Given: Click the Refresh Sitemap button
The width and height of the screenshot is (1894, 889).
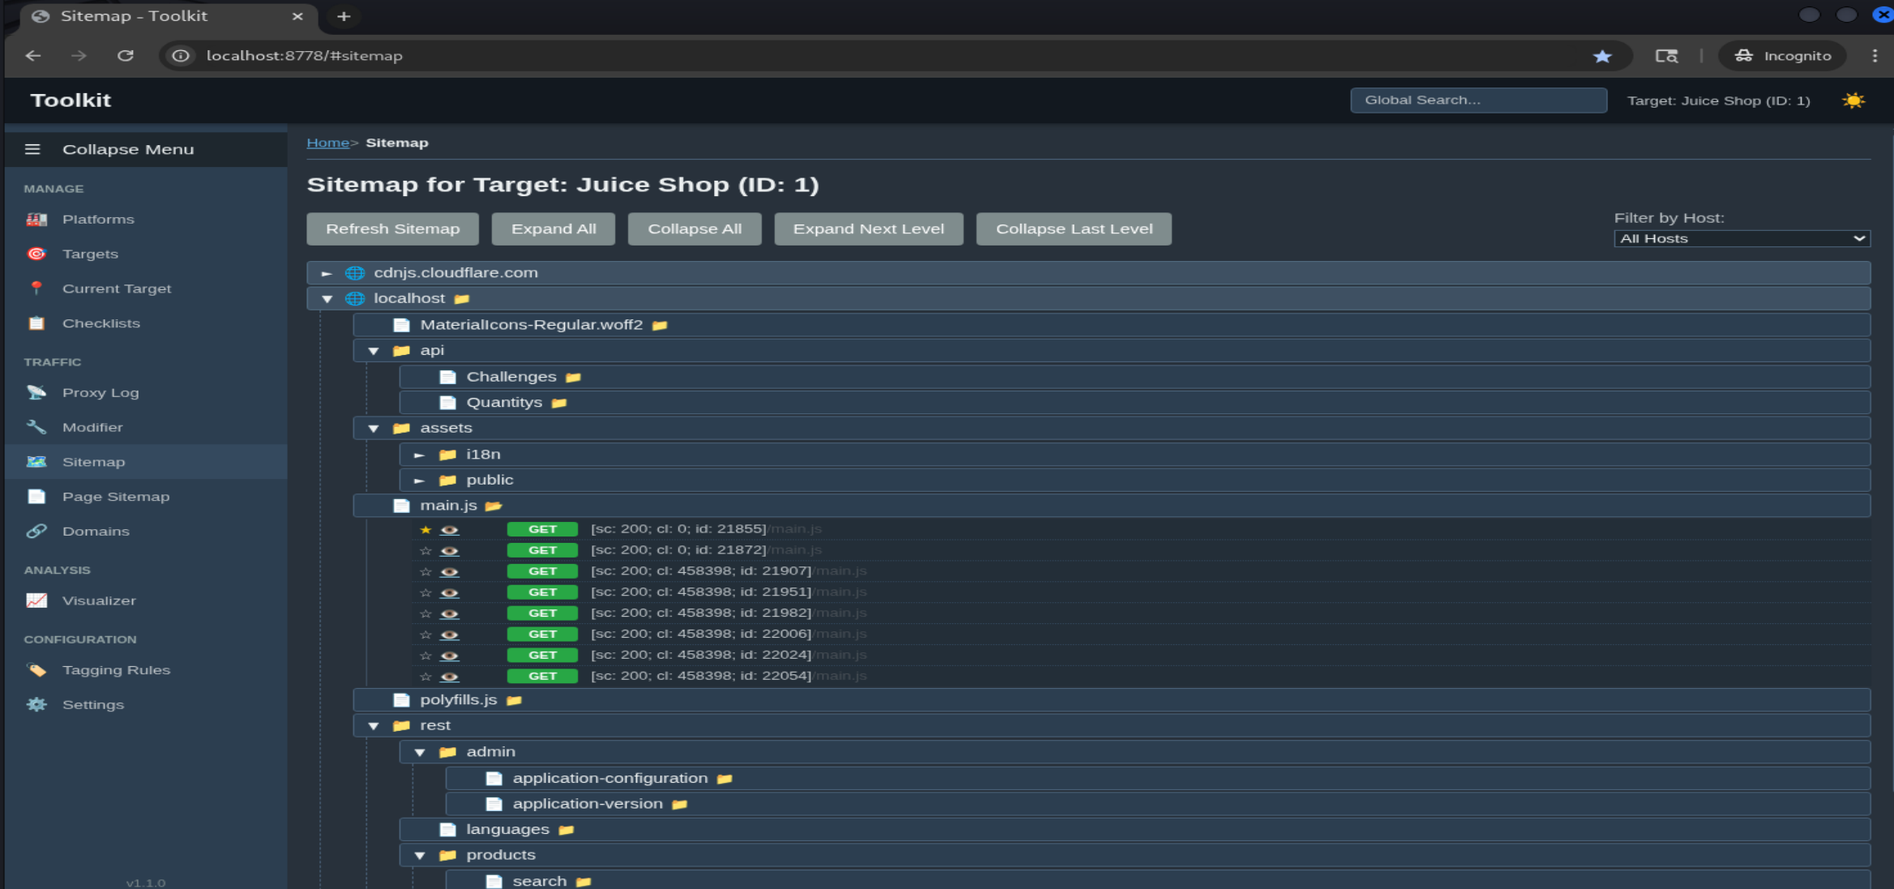Looking at the screenshot, I should pos(392,229).
